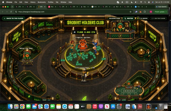Click the hooded bartender behind the bar
Viewport: 171px width, 111px height.
coord(120,27)
